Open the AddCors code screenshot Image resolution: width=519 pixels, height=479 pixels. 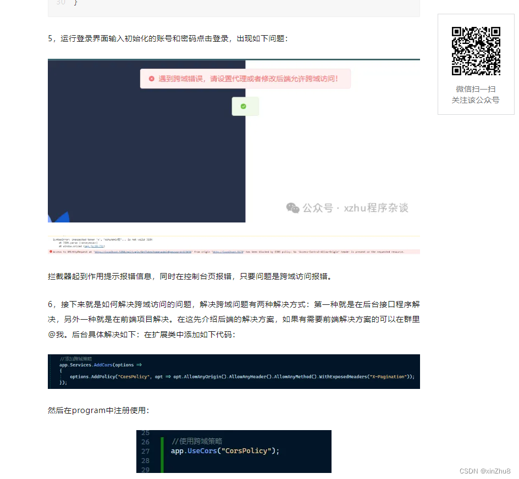[x=234, y=371]
